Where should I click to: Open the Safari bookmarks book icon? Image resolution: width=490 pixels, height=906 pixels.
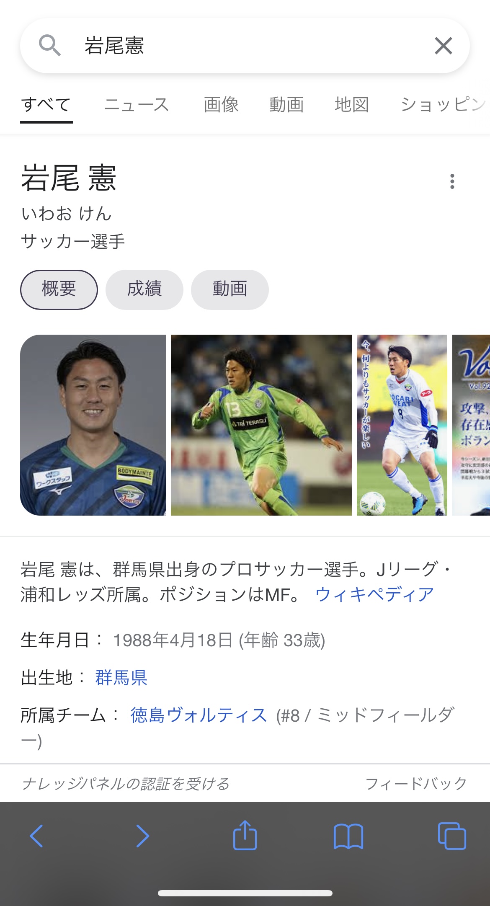[x=348, y=836]
